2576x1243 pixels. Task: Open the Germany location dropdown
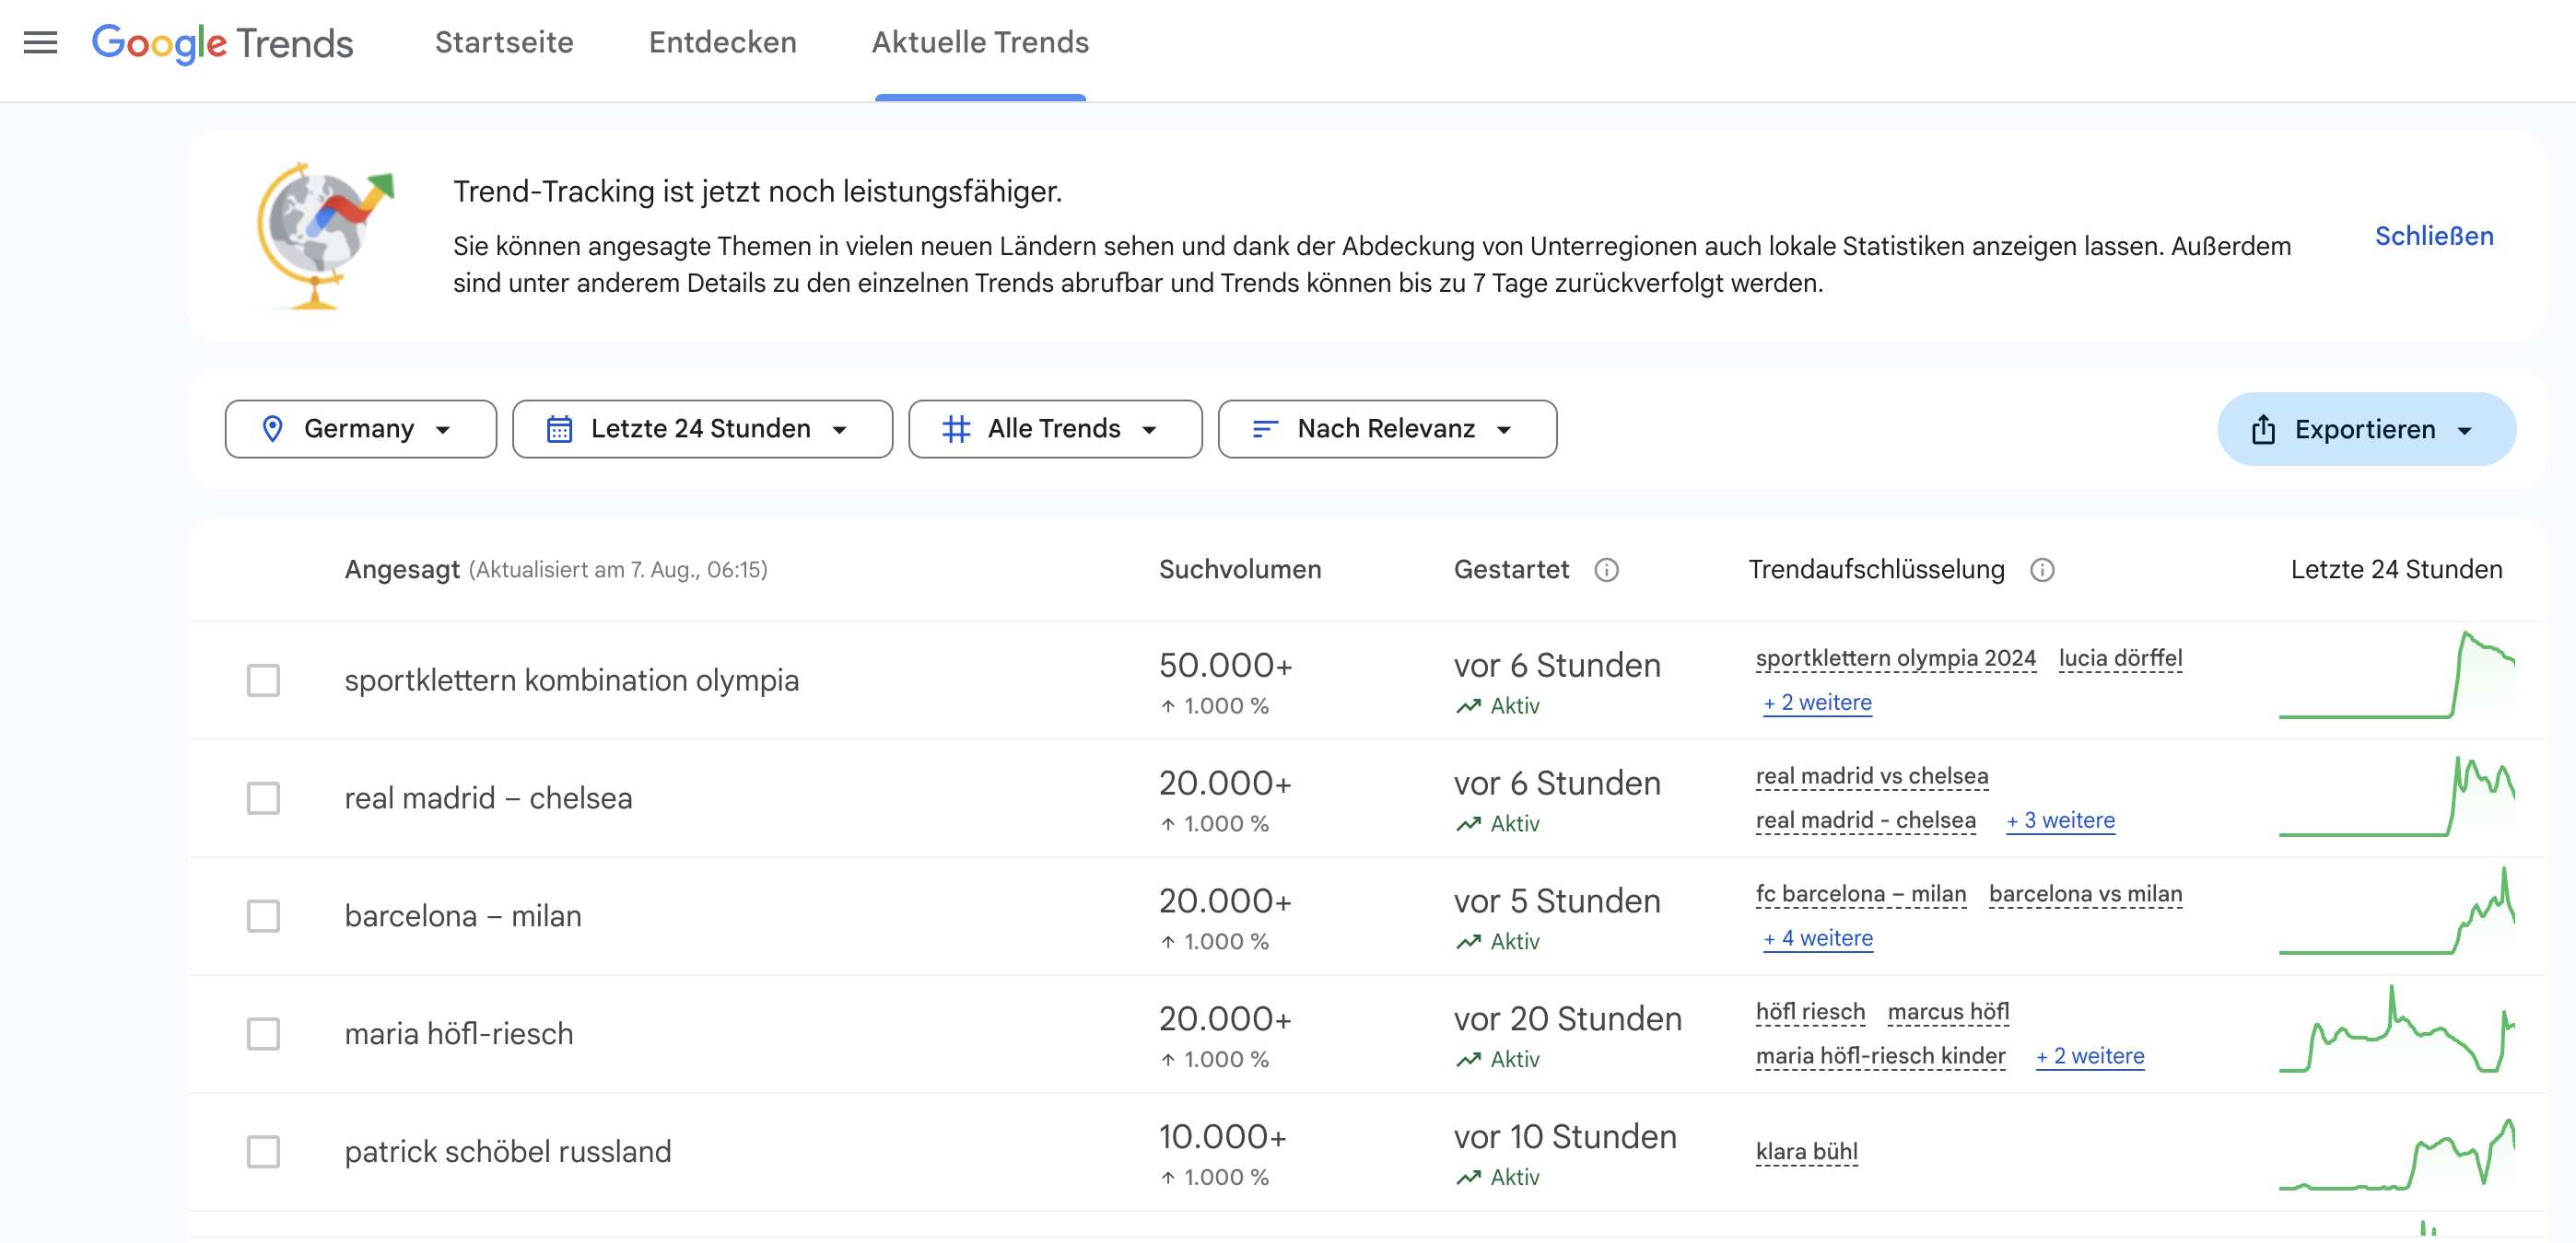point(444,429)
